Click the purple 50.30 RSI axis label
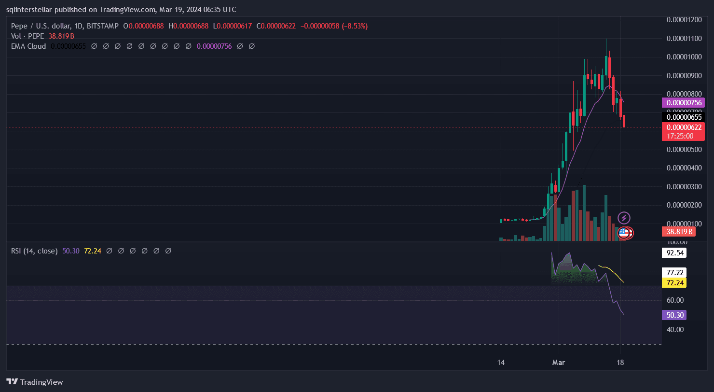The image size is (714, 392). [x=675, y=315]
